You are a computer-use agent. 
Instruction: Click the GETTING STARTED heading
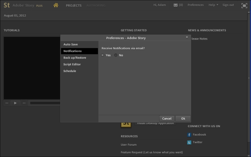[x=134, y=30]
